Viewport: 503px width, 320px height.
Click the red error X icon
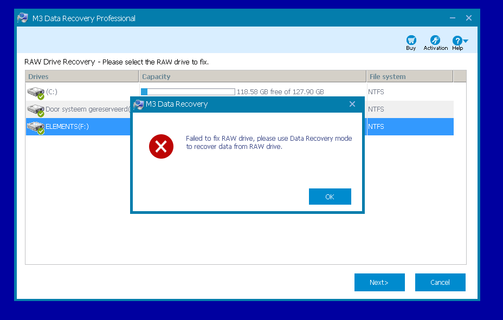click(x=161, y=146)
